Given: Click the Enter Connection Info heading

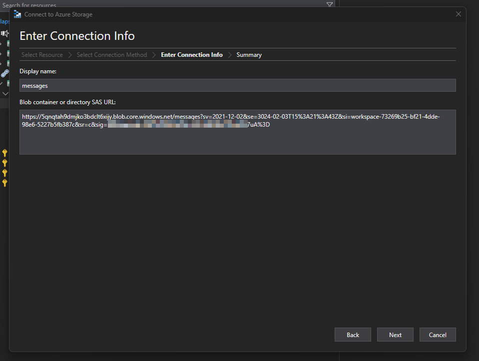Looking at the screenshot, I should (77, 36).
